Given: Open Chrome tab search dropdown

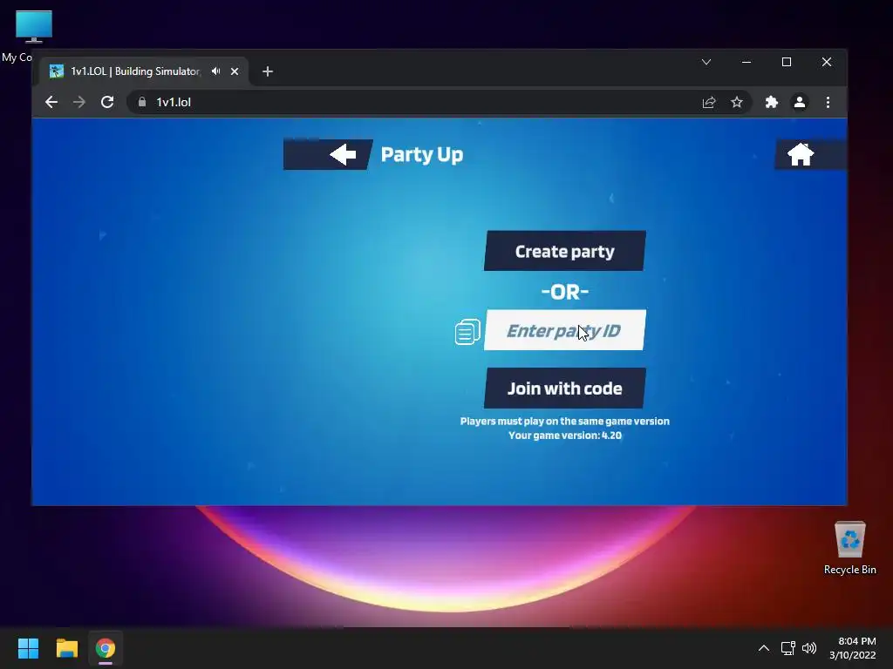Looking at the screenshot, I should [x=706, y=62].
